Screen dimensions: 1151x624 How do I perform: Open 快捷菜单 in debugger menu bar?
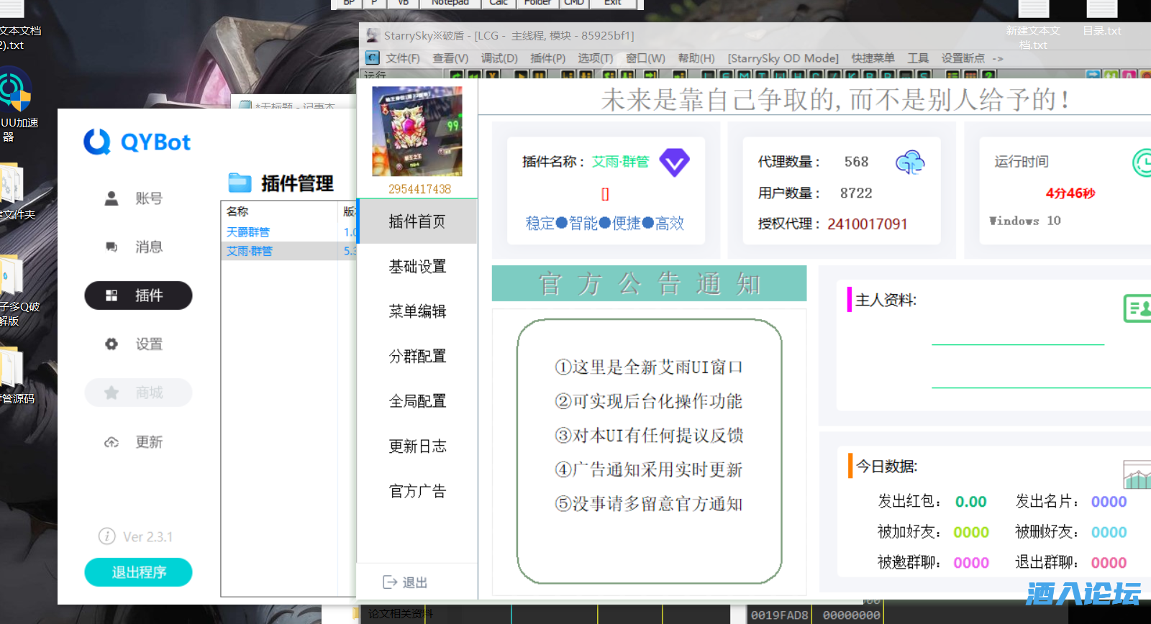[x=873, y=58]
